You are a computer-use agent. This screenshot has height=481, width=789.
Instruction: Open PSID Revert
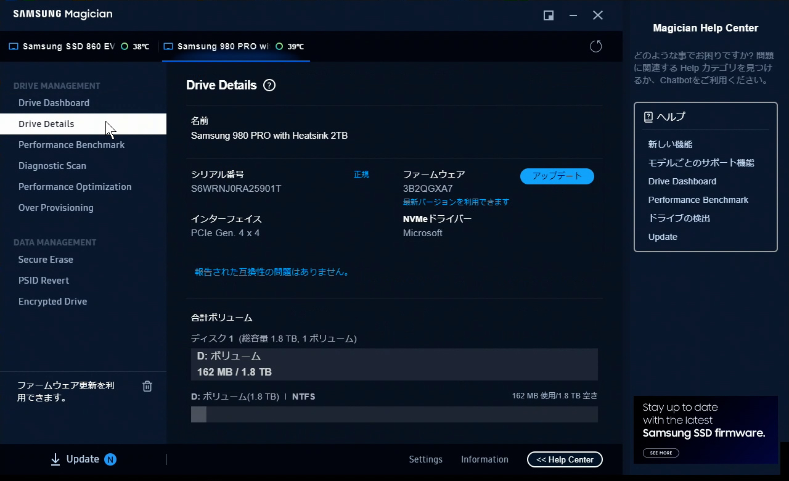coord(44,281)
